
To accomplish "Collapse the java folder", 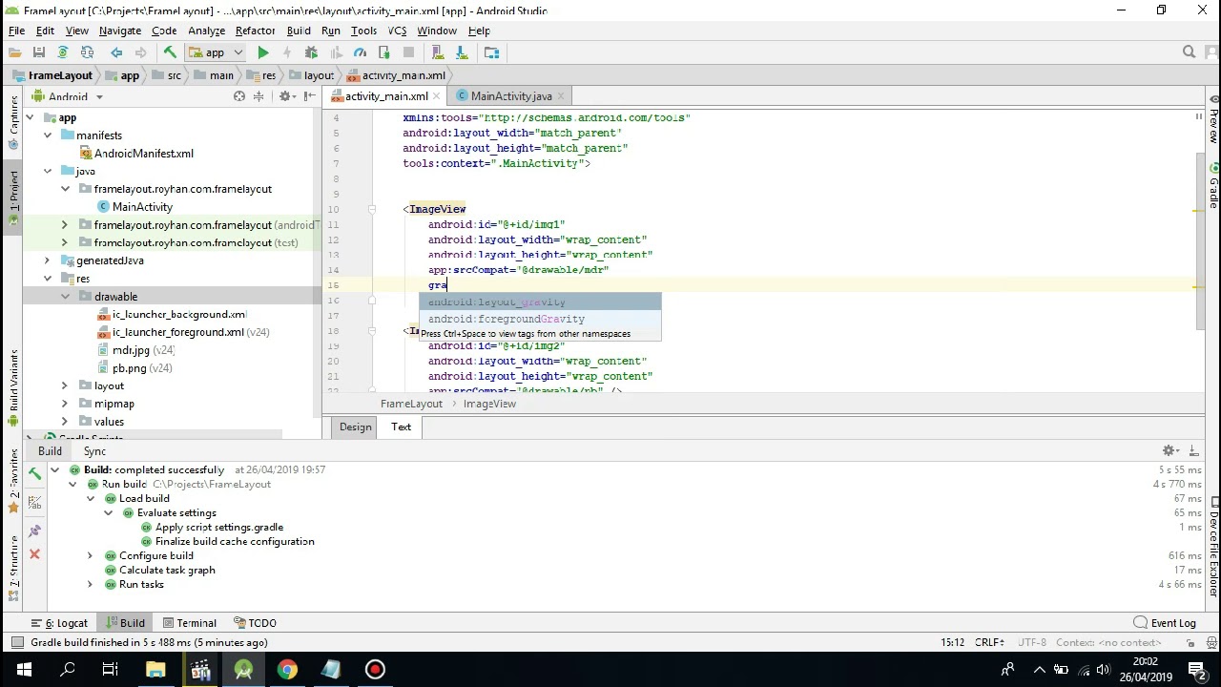I will click(x=48, y=171).
